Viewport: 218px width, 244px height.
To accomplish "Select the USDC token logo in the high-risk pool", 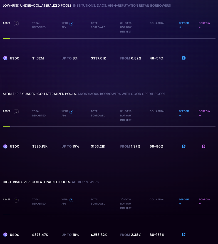I will pos(5,235).
